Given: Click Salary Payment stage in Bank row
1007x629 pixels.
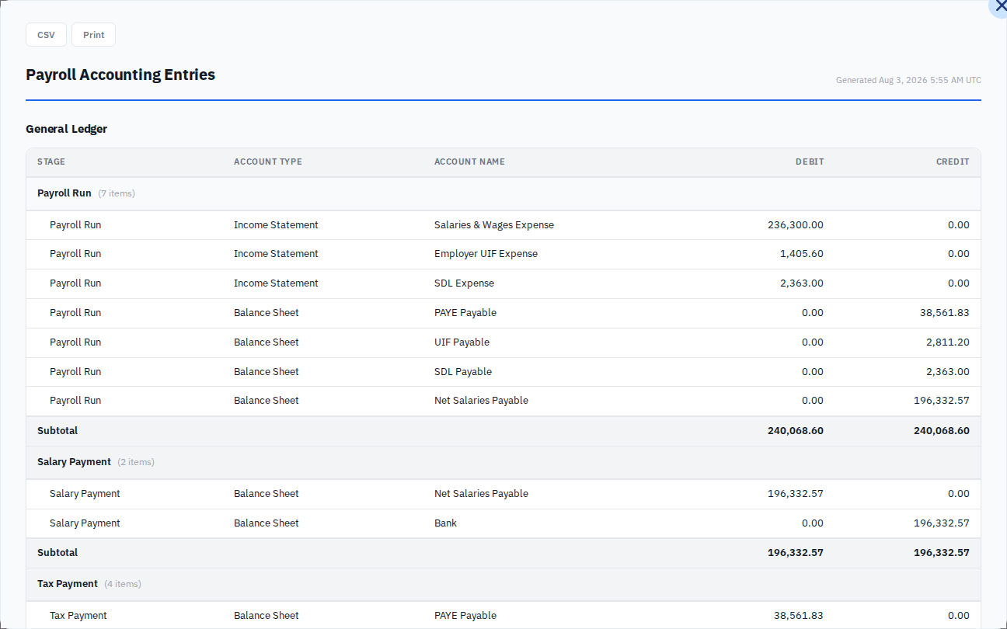Looking at the screenshot, I should (x=85, y=523).
